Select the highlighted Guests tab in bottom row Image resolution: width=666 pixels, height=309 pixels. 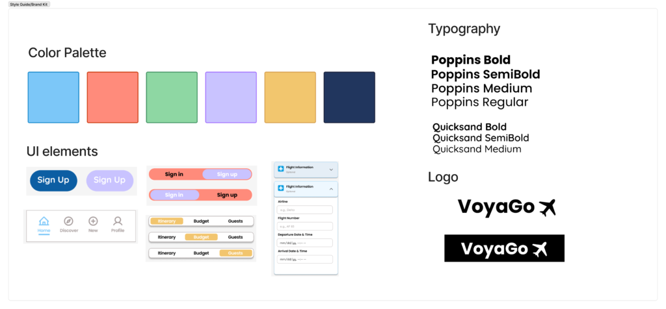(235, 253)
